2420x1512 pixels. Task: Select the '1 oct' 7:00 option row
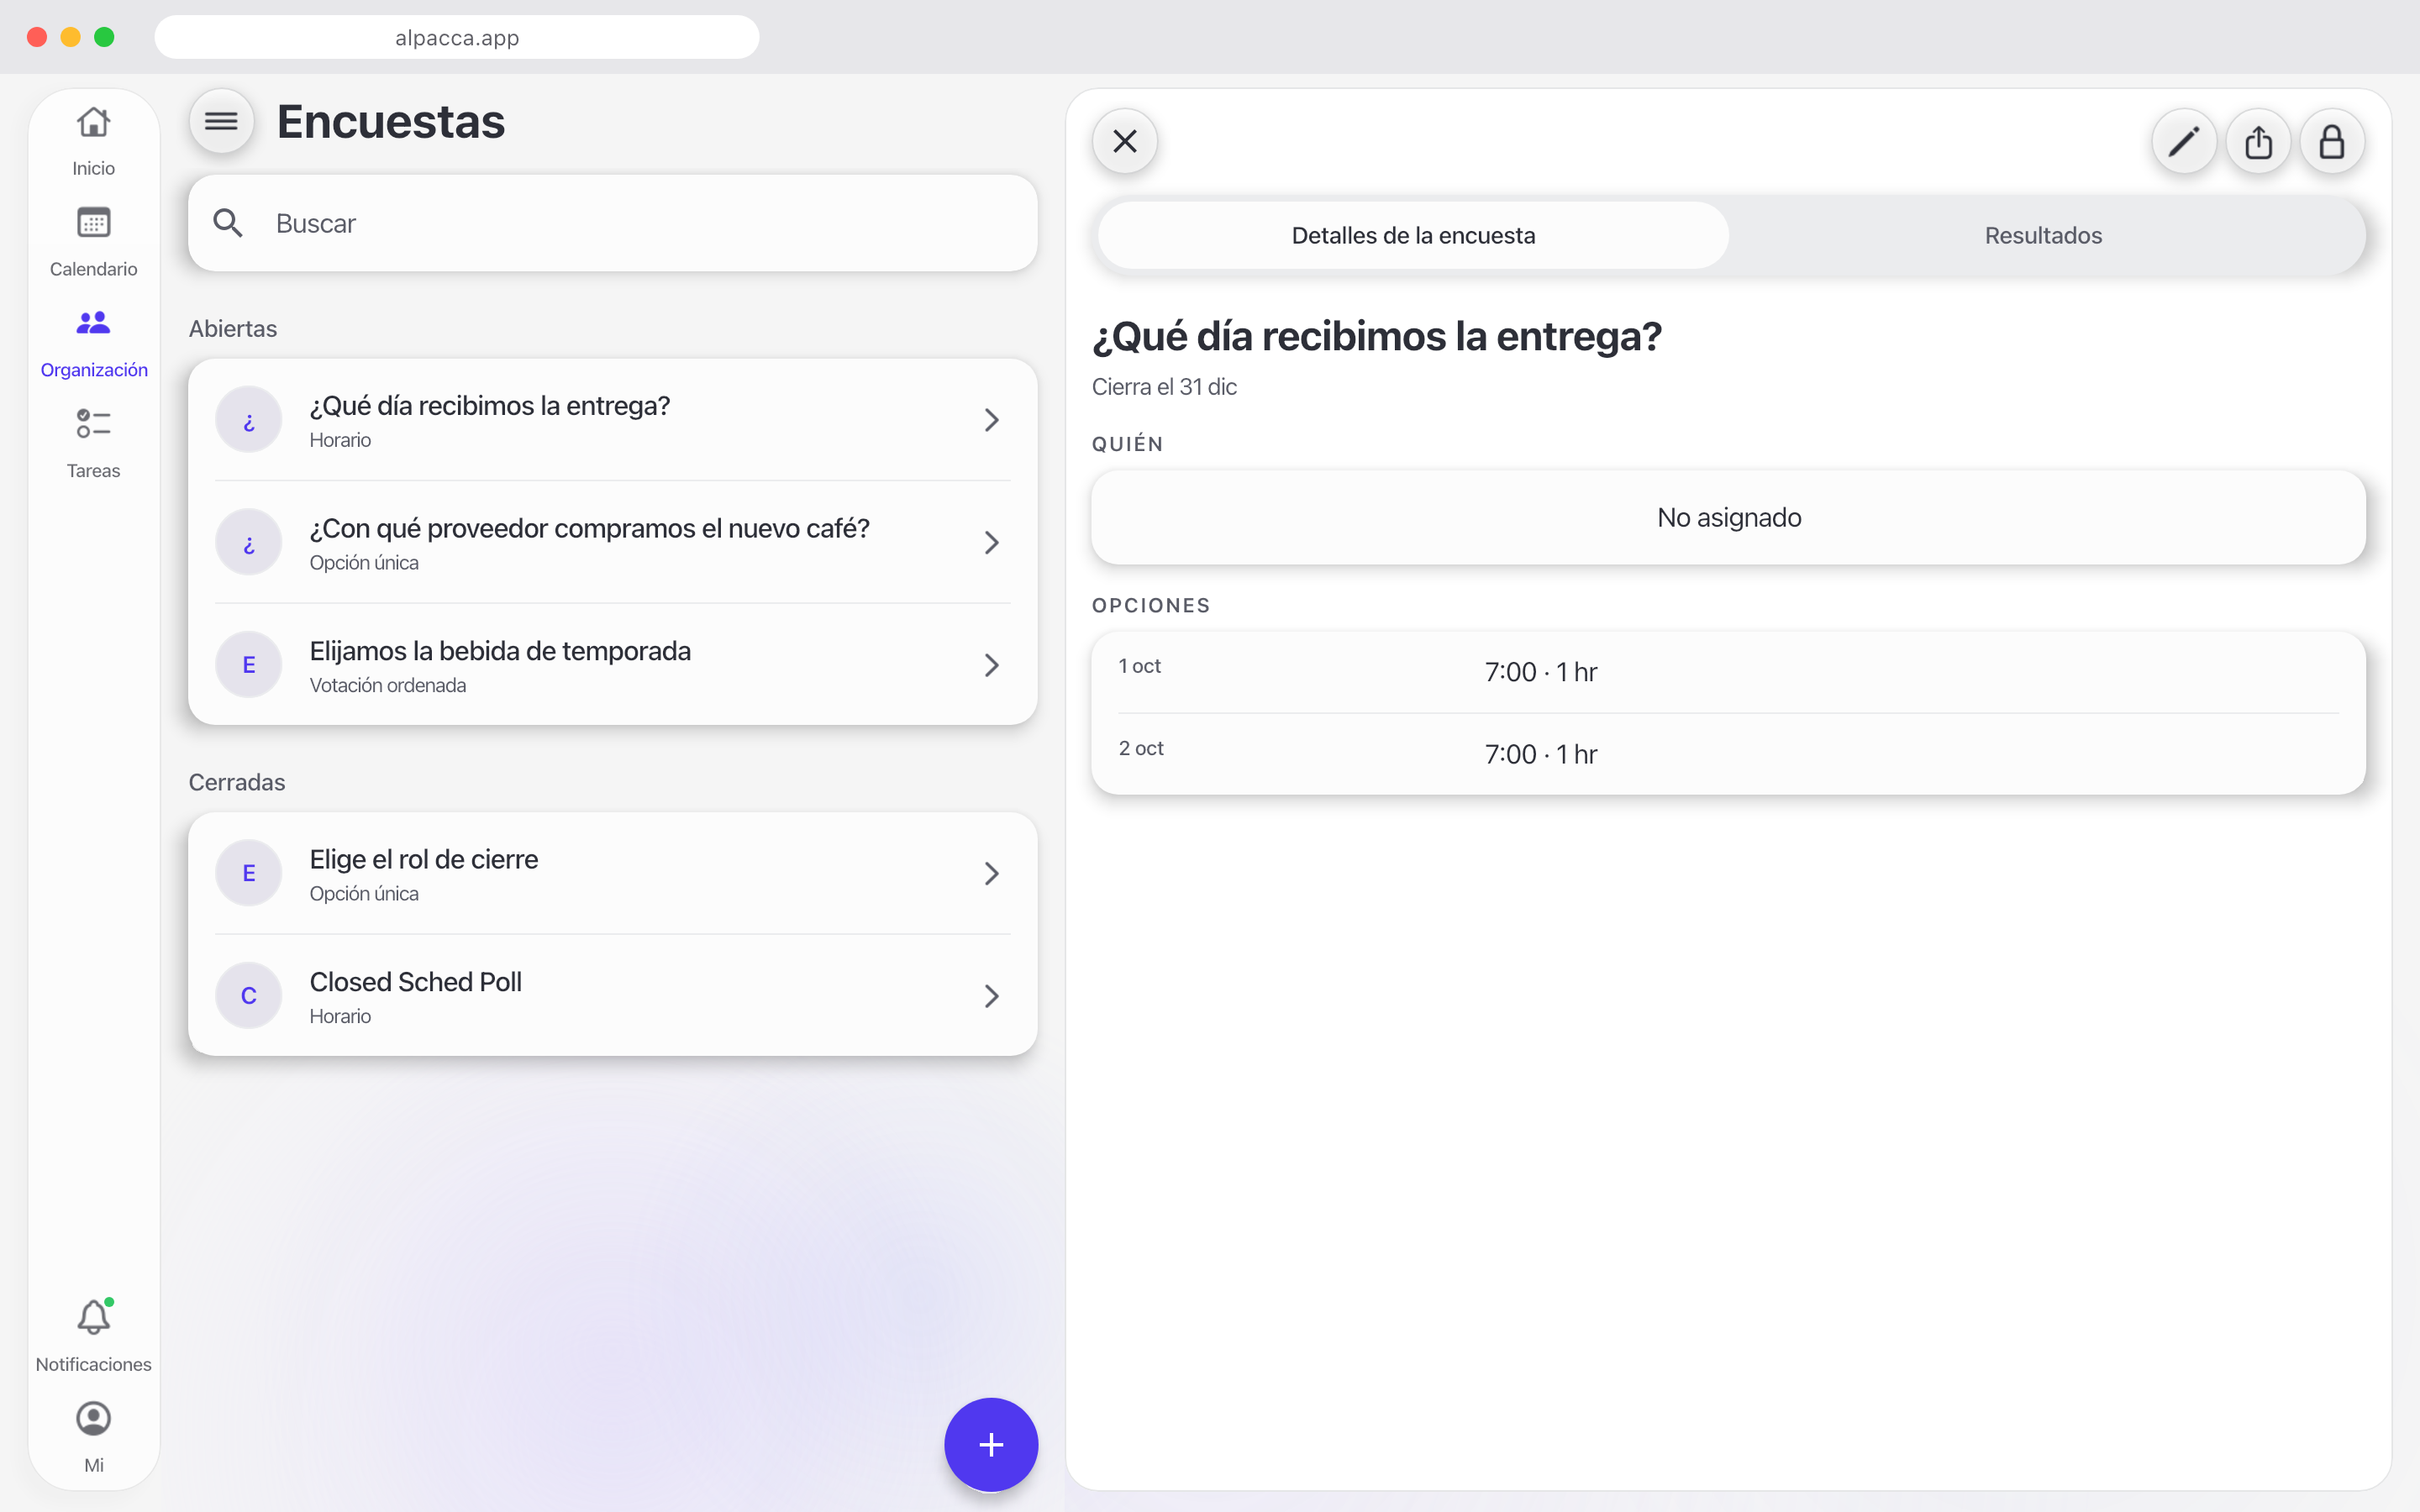click(1728, 671)
